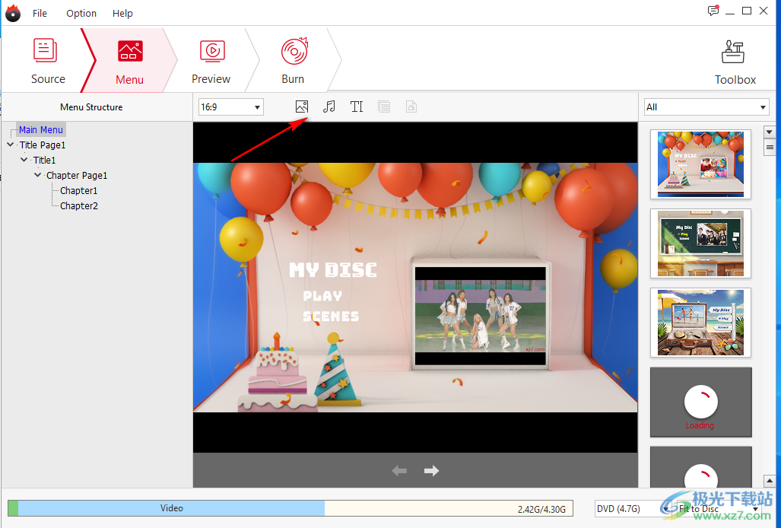This screenshot has width=781, height=528.
Task: Click the flame disc app logo
Action: pyautogui.click(x=13, y=13)
